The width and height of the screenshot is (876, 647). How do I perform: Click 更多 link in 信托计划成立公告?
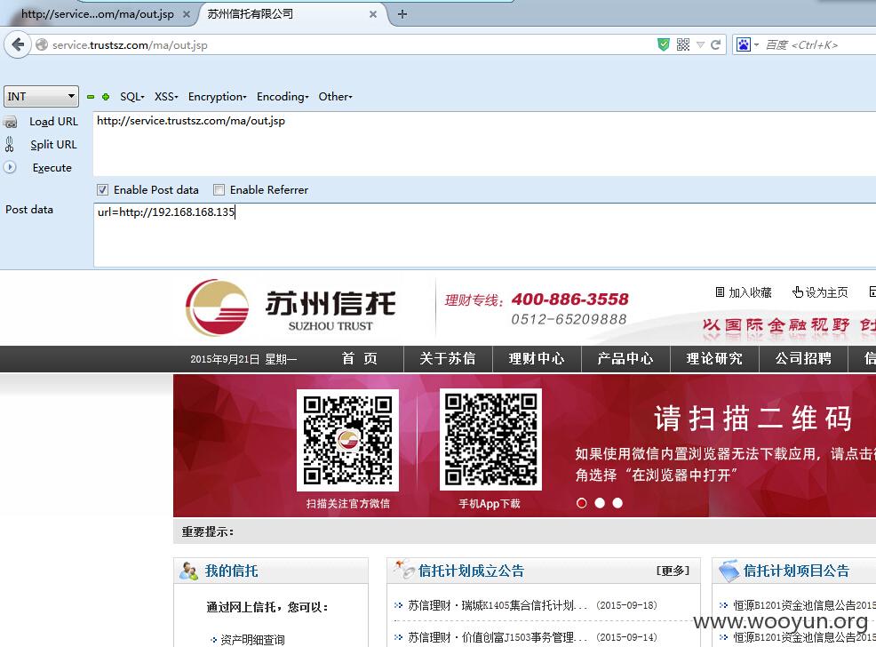[673, 571]
